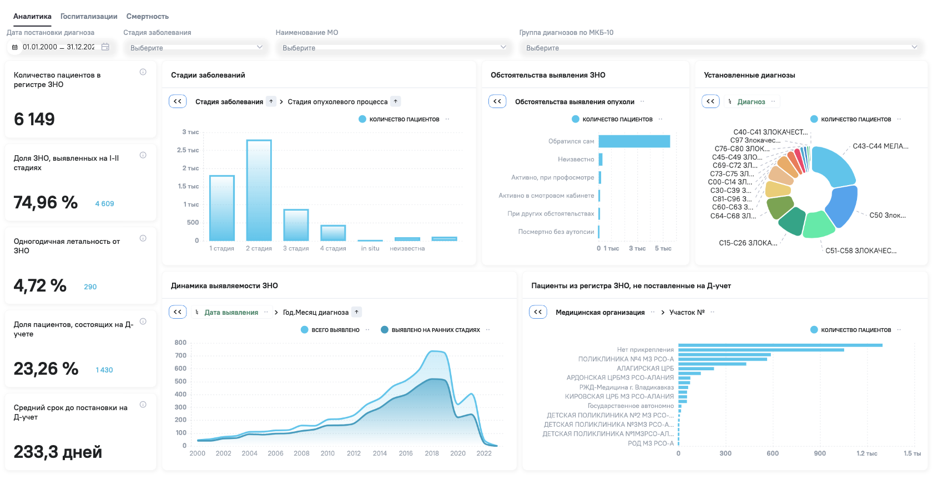Toggle Количество пациентов legend in Обстоятельства panel
Image resolution: width=943 pixels, height=480 pixels.
point(612,119)
